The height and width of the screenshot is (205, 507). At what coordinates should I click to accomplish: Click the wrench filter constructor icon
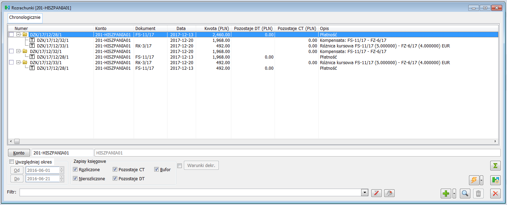click(389, 193)
